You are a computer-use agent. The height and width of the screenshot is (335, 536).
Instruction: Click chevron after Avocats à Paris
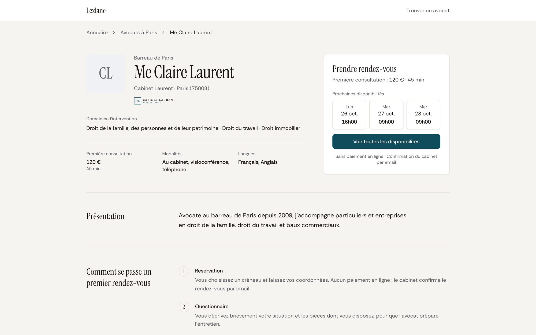(163, 32)
